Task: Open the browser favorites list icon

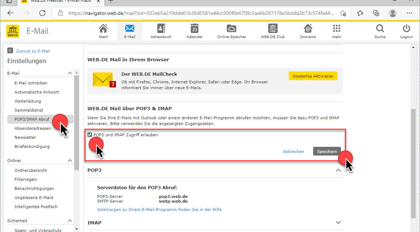Action: (x=360, y=13)
